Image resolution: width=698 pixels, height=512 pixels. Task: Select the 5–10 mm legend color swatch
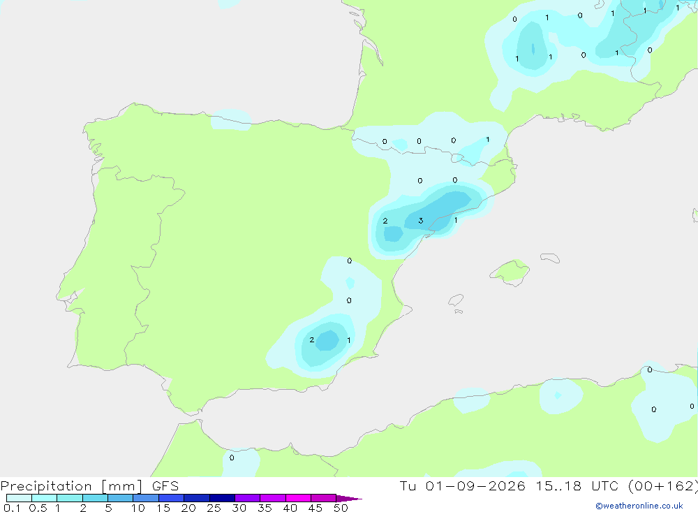pyautogui.click(x=121, y=498)
